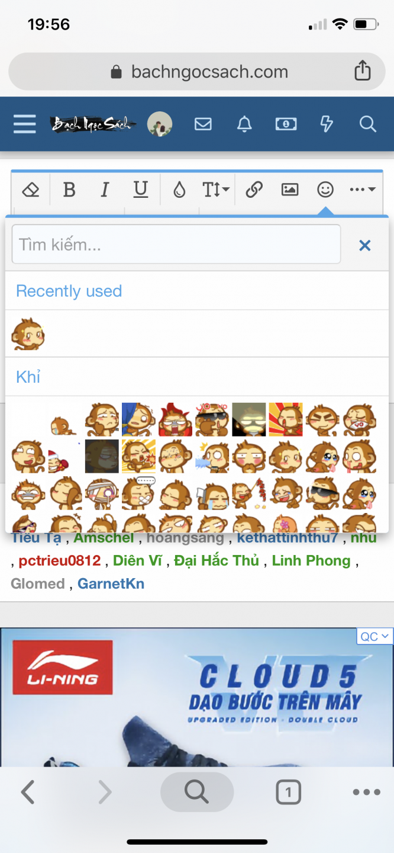Tap the site search magnifier icon

368,124
